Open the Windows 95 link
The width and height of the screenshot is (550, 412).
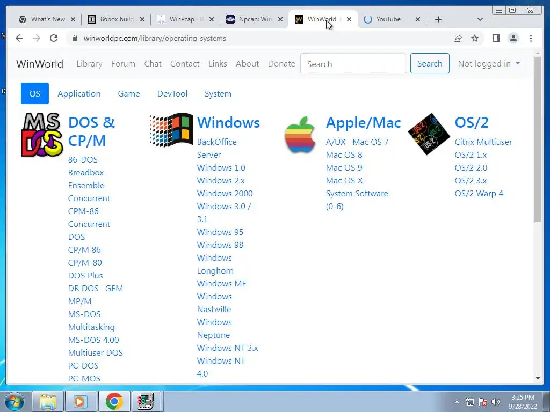click(220, 232)
